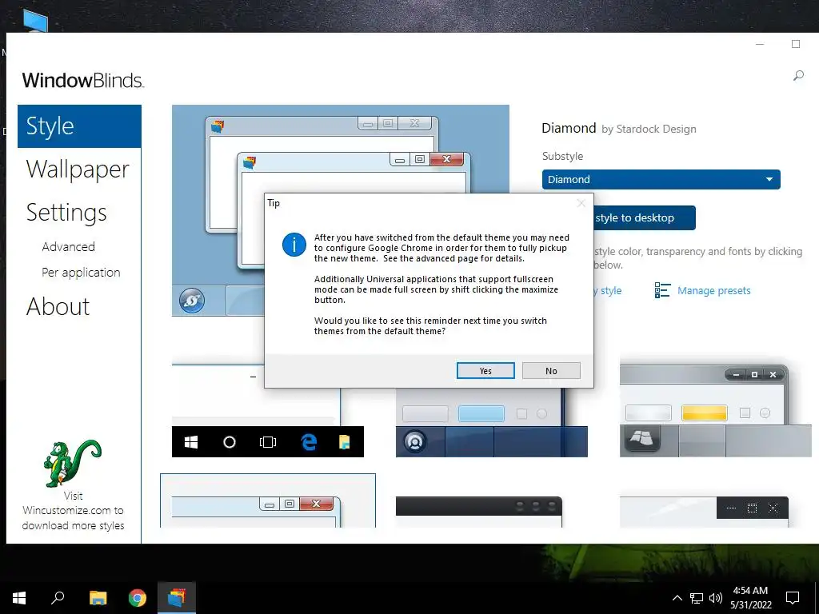Click the desktop icon above WindowBlinds window
819x614 pixels.
(35, 21)
